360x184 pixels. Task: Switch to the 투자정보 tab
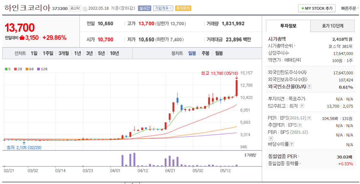288,26
